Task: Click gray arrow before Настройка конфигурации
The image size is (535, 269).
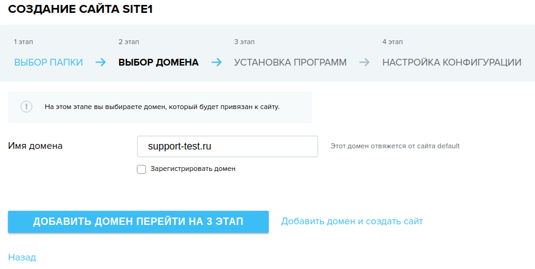Action: pyautogui.click(x=364, y=63)
